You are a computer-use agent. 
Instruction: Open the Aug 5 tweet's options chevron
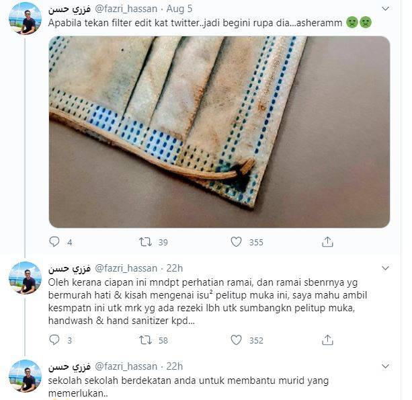385,9
